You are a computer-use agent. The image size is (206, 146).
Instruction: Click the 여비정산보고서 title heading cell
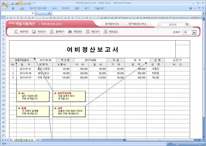[92, 49]
